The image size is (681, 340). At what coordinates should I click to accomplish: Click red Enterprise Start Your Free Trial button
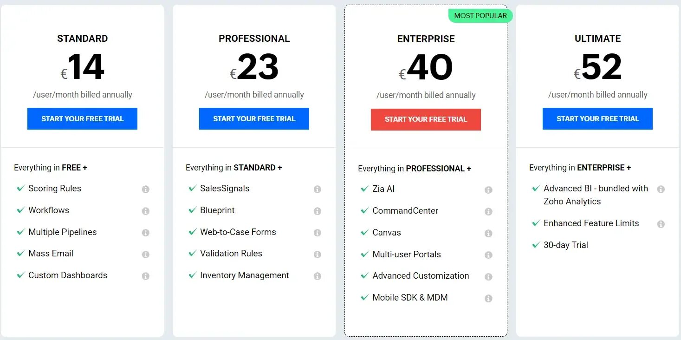(426, 119)
